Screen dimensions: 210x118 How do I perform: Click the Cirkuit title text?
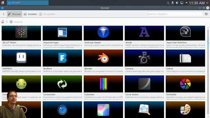(170, 69)
